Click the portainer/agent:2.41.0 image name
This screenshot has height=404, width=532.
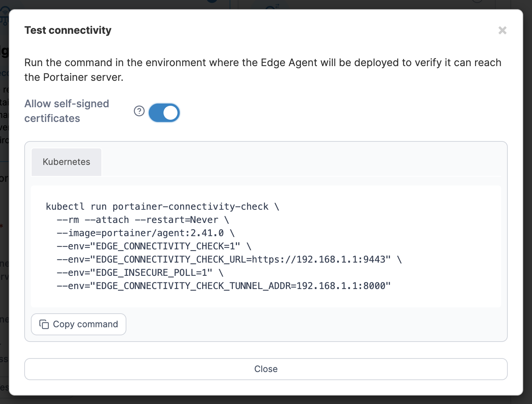[x=163, y=233]
